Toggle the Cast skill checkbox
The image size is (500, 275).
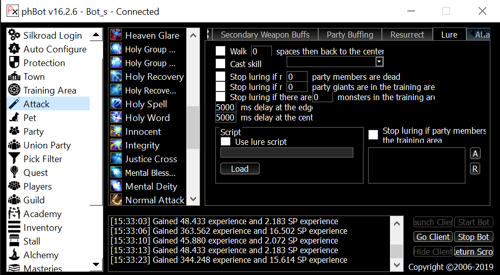pyautogui.click(x=220, y=64)
